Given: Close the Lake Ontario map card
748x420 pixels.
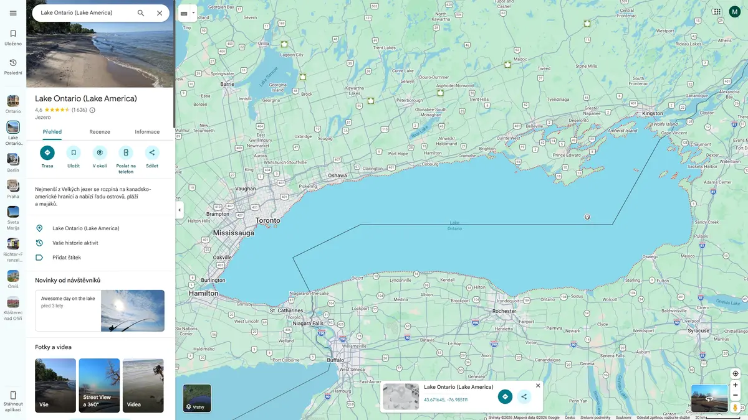Looking at the screenshot, I should pyautogui.click(x=538, y=386).
